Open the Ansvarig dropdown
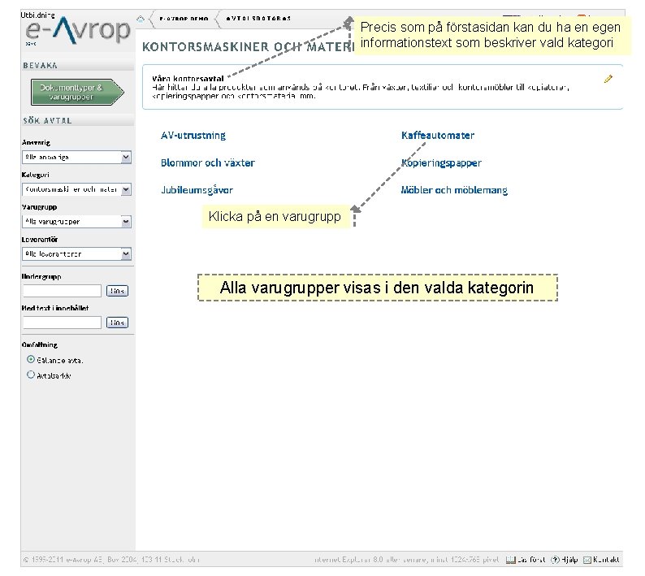Screen dimensions: 645x576 pos(76,157)
